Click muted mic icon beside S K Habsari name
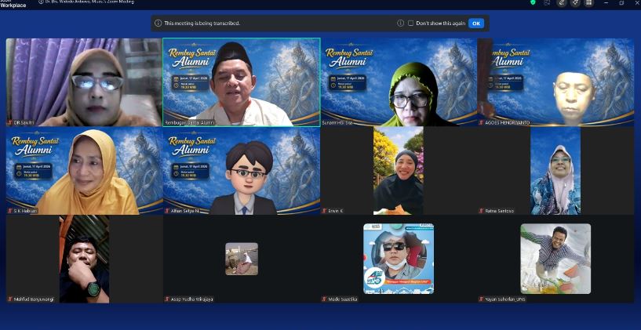 tap(9, 211)
